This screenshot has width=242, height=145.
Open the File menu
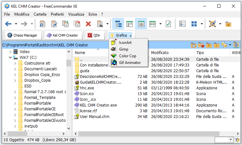click(x=7, y=14)
